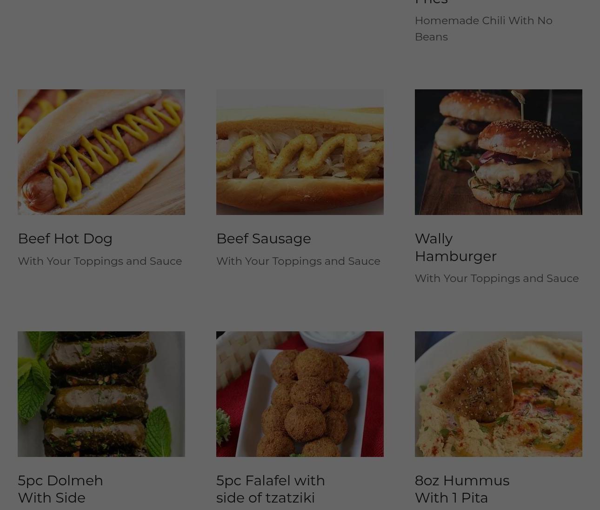Click the sesame bun in the burger photo
The height and width of the screenshot is (510, 600).
[x=525, y=137]
